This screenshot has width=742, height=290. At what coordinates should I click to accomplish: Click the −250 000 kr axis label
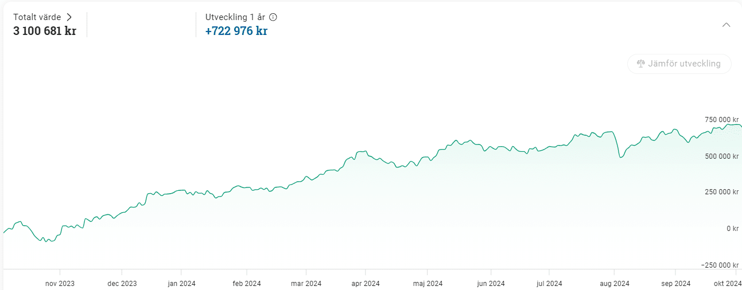point(720,265)
